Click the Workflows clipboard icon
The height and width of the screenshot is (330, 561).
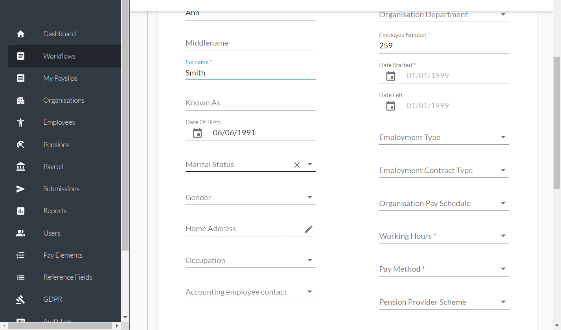21,56
